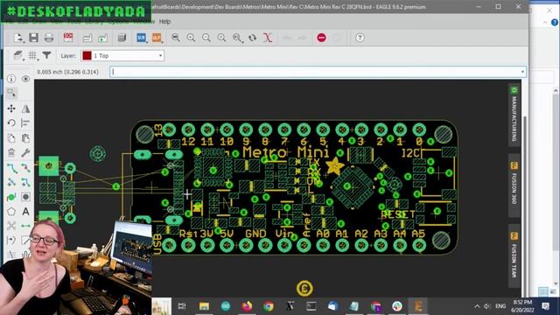Print the board layout
This screenshot has width=560, height=315.
49,38
